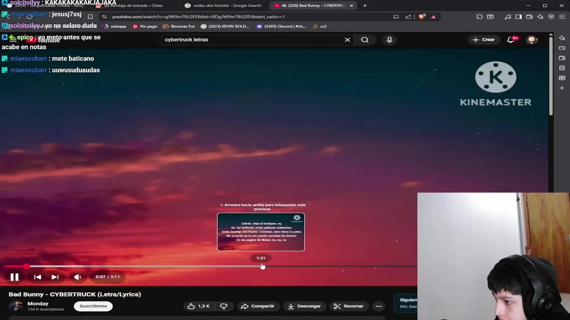Open the browser extensions puzzle icon
The height and width of the screenshot is (320, 570).
(x=479, y=17)
